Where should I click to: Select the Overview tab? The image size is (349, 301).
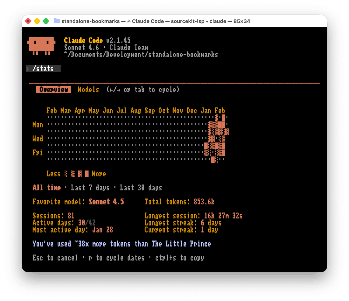point(54,90)
